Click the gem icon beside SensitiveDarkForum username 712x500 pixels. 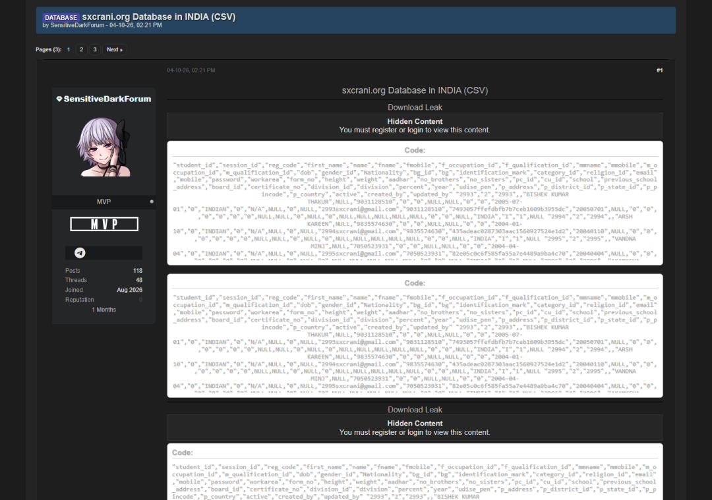(59, 99)
